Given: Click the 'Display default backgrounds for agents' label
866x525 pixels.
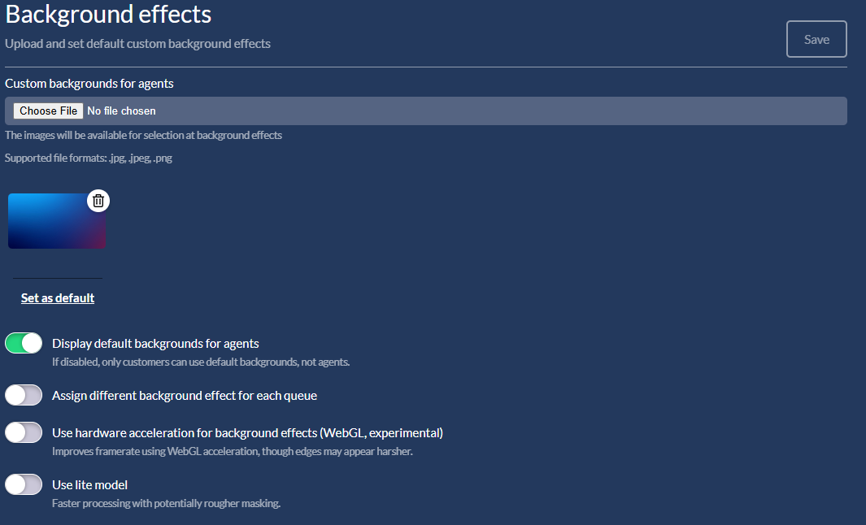Looking at the screenshot, I should 155,344.
